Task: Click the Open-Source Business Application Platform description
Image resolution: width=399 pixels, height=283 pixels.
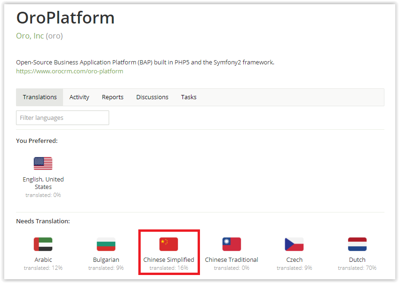Action: pyautogui.click(x=145, y=63)
